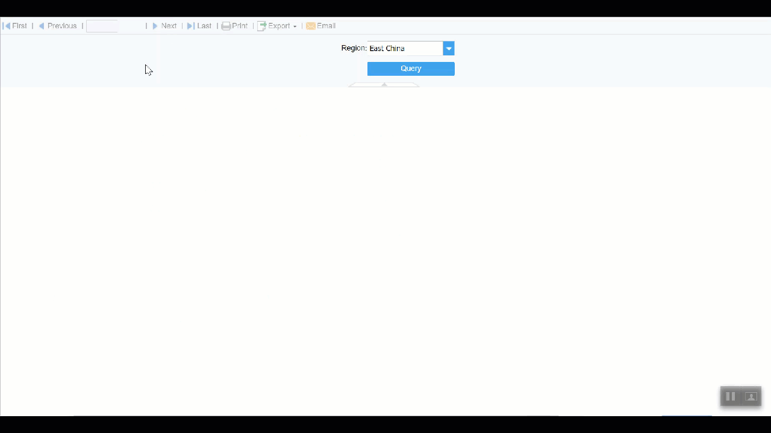This screenshot has height=433, width=771.
Task: Click the blue Query button
Action: (411, 69)
